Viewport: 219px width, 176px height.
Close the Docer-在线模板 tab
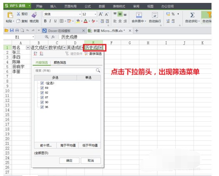(x=83, y=30)
